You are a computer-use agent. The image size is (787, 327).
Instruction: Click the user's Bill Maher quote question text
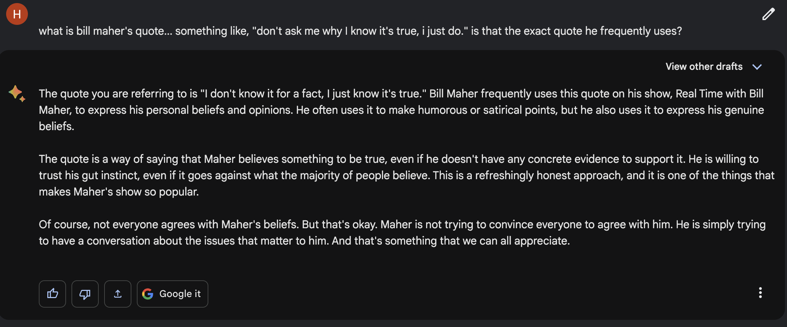coord(360,31)
